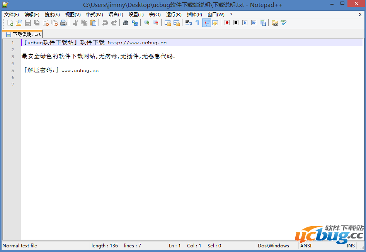Image resolution: width=366 pixels, height=252 pixels.
Task: Zoom in with the magnifier icon
Action: 146,23
